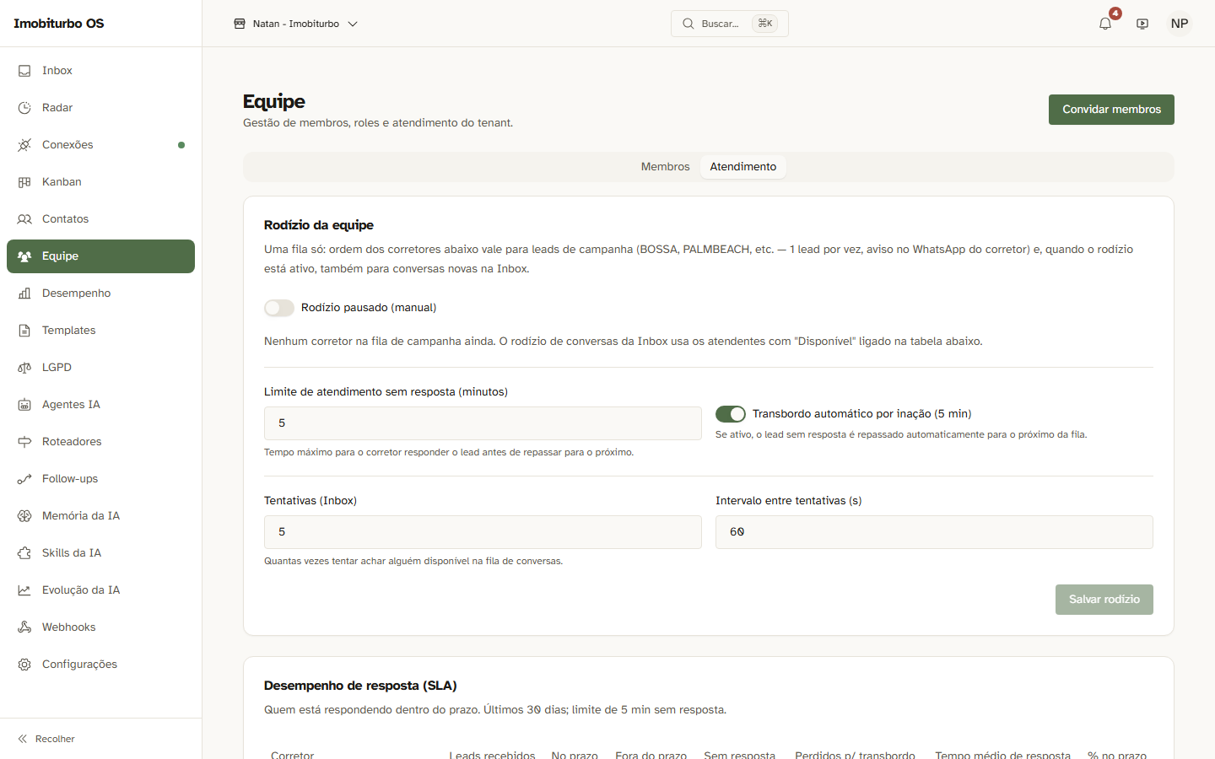Open the Templates document icon
This screenshot has width=1215, height=759.
[24, 331]
